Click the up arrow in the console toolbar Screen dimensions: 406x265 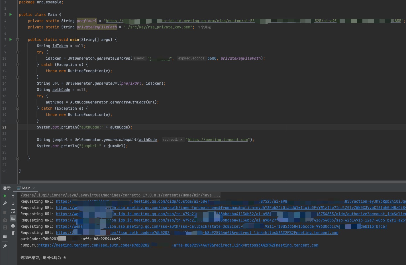[13, 196]
